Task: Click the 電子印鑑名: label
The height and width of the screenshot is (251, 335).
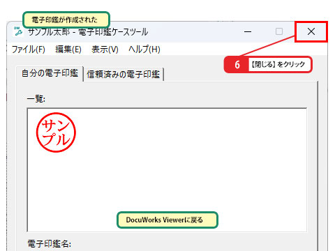Action: point(50,244)
